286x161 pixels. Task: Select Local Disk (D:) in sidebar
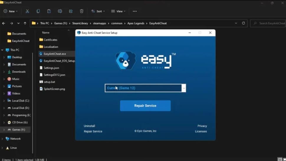(20, 108)
